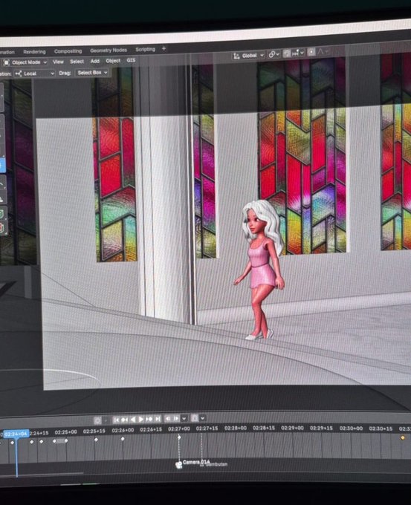Click the timeline horizontal scrollbar
This screenshot has height=505, width=411.
[x=42, y=474]
